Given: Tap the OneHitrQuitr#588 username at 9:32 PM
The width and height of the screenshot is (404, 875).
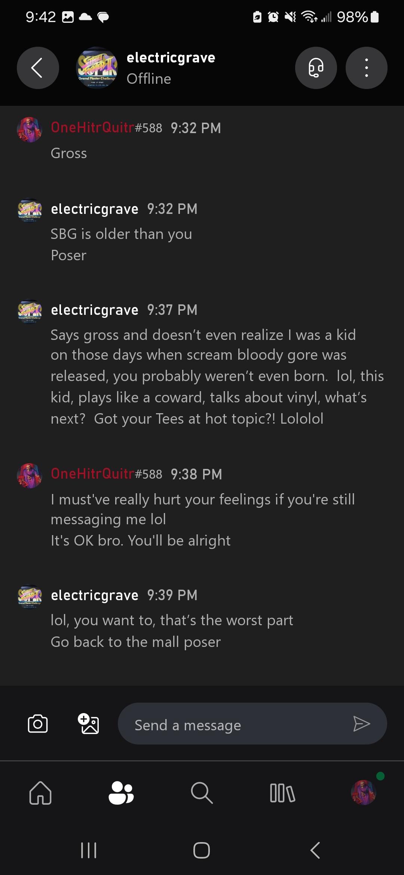Looking at the screenshot, I should pyautogui.click(x=106, y=128).
